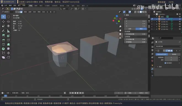Screen dimensions: 182x106
Task: Select the Move tool in toolbar
Action: (3, 22)
